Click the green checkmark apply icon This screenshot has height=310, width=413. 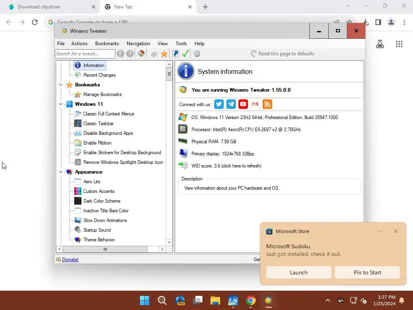click(186, 54)
